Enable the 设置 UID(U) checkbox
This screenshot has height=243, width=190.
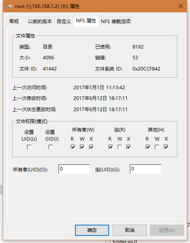29,147
